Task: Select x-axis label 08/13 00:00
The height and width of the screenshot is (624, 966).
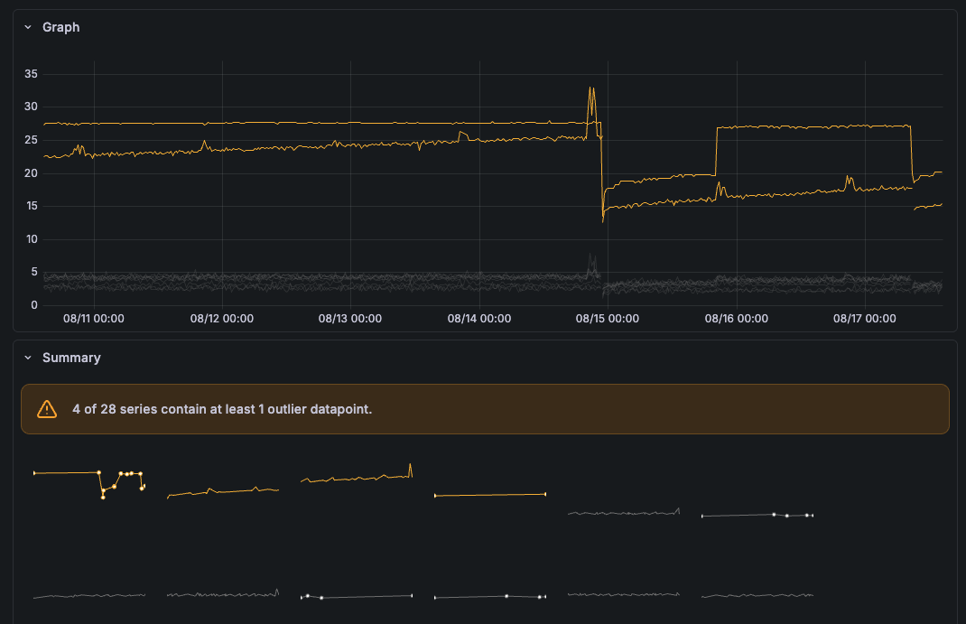Action: tap(350, 319)
